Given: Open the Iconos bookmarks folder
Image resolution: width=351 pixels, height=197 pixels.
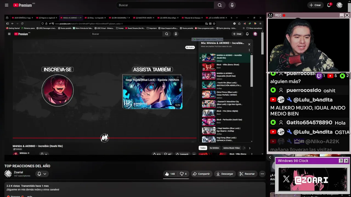Looking at the screenshot, I should (x=120, y=28).
